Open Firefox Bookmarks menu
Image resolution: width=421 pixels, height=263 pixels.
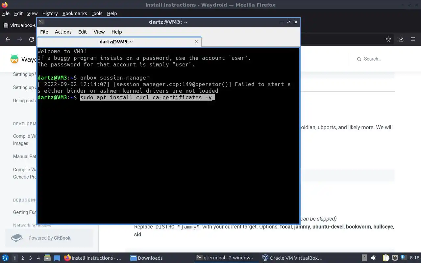(75, 13)
